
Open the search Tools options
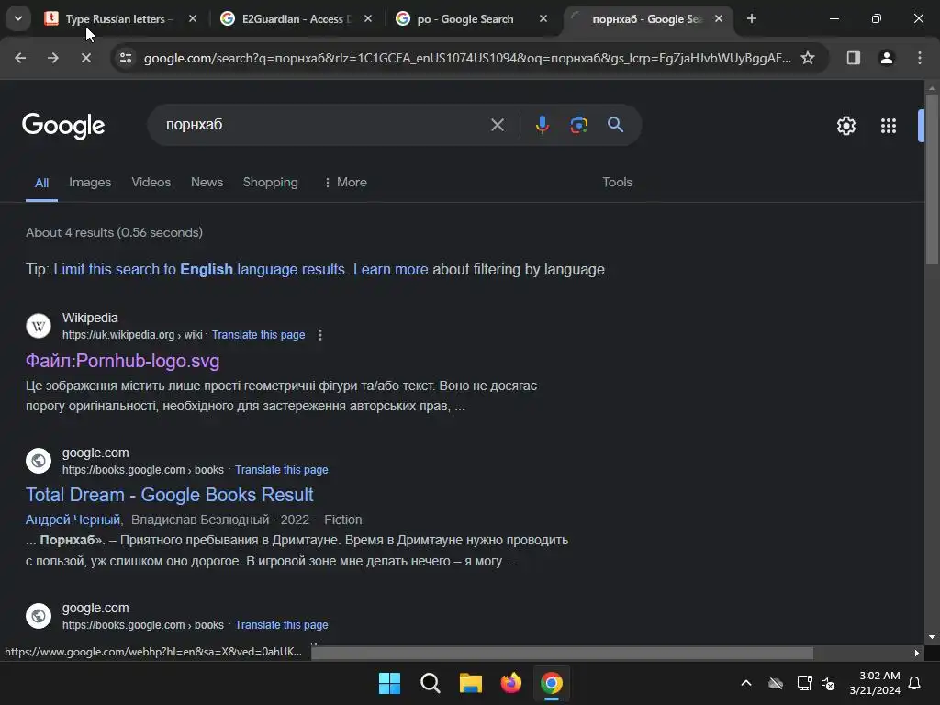click(618, 183)
